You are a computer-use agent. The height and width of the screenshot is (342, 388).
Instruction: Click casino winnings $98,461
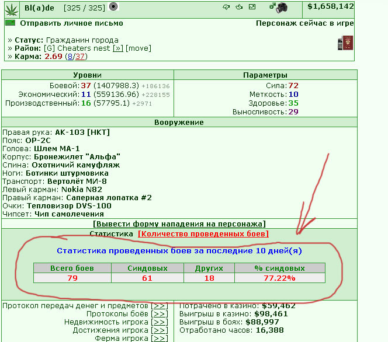pyautogui.click(x=271, y=314)
